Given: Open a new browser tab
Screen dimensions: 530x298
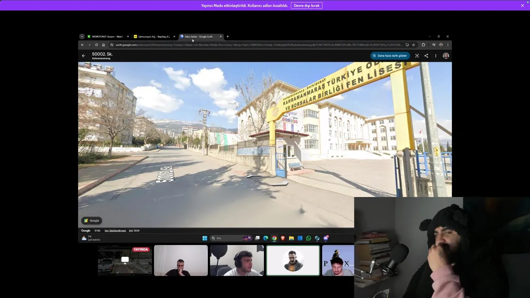Looking at the screenshot, I should click(227, 36).
